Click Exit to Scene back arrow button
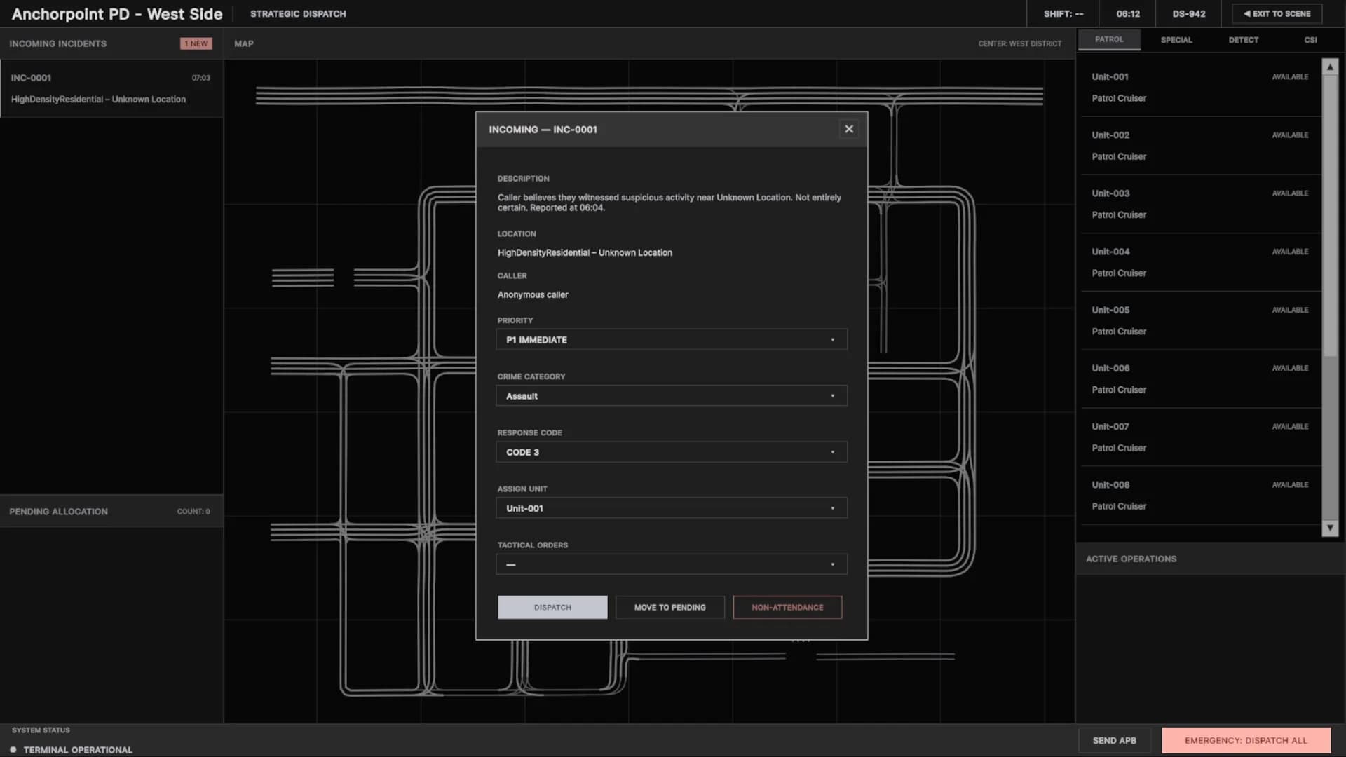Image resolution: width=1346 pixels, height=757 pixels. pyautogui.click(x=1277, y=13)
